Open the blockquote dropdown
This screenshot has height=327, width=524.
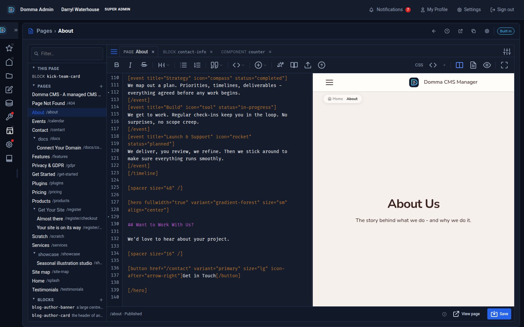click(216, 65)
